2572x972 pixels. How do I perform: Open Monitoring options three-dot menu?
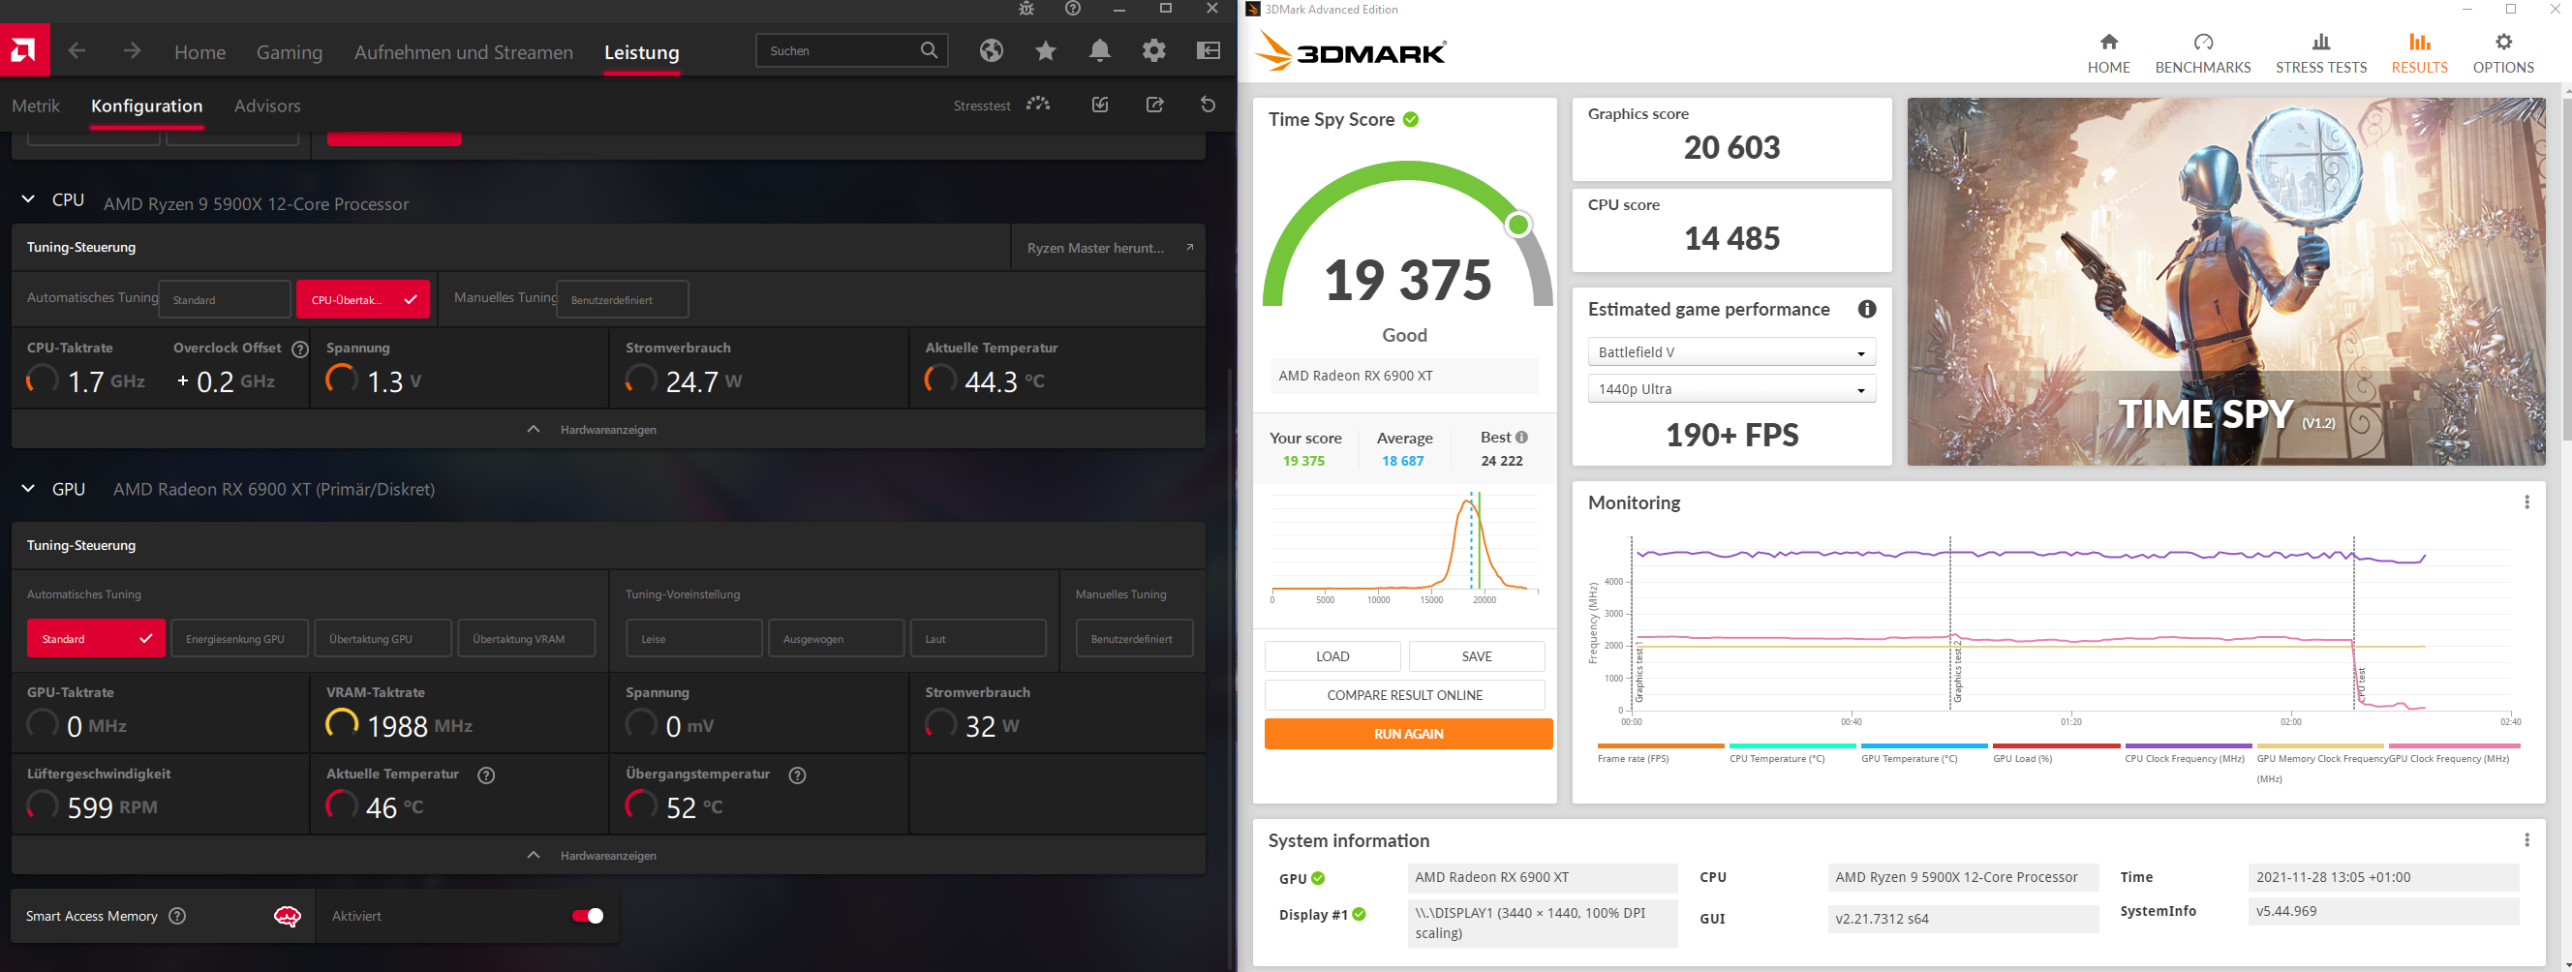(x=2527, y=501)
